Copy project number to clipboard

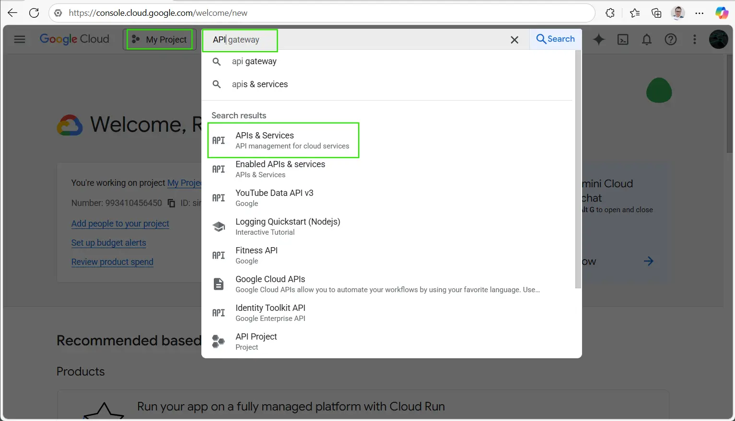click(171, 203)
